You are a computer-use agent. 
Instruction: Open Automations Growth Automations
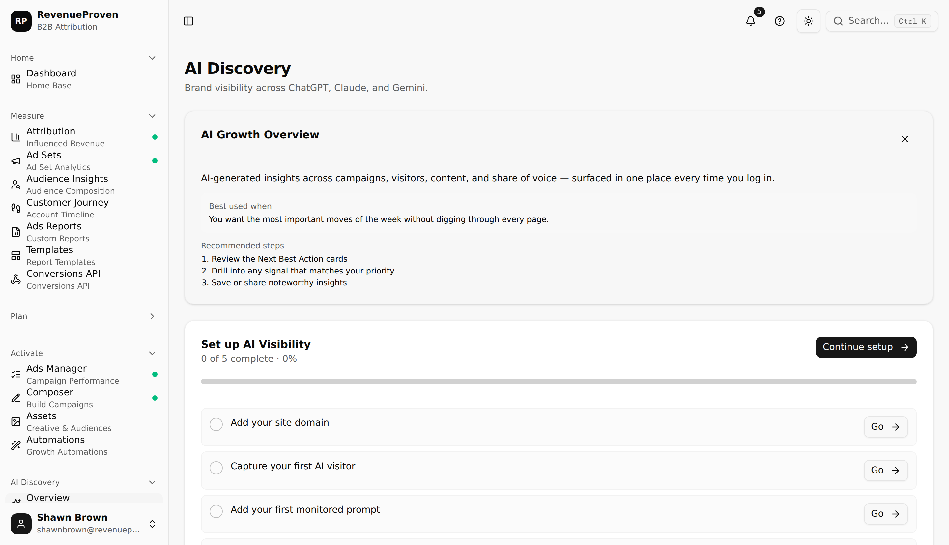[x=84, y=445]
